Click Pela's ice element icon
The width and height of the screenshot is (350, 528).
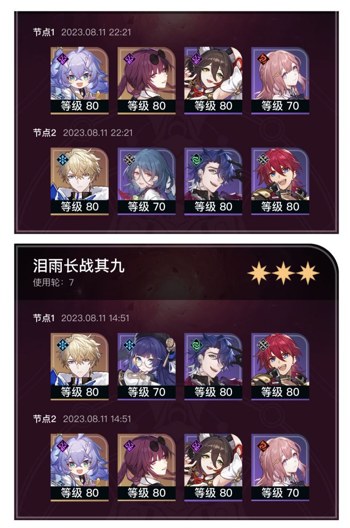coord(129,345)
